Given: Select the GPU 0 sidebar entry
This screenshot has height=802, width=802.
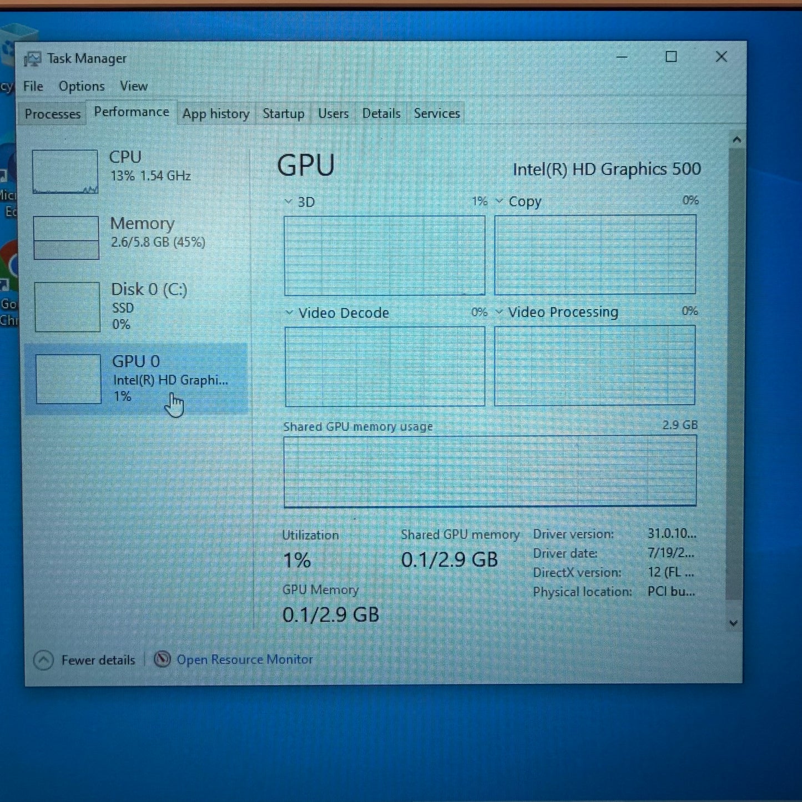Looking at the screenshot, I should pos(136,379).
